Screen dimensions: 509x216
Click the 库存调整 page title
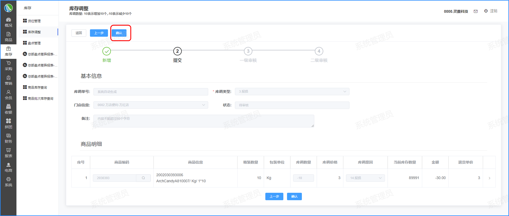(79, 8)
